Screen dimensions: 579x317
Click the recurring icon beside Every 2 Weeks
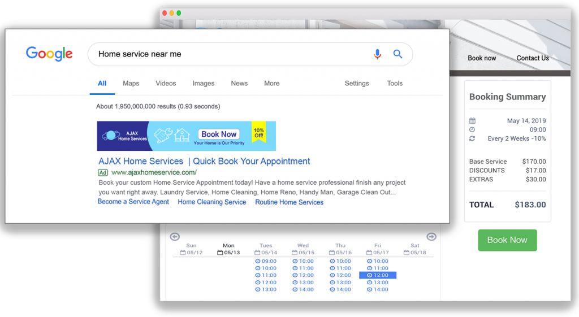(473, 139)
